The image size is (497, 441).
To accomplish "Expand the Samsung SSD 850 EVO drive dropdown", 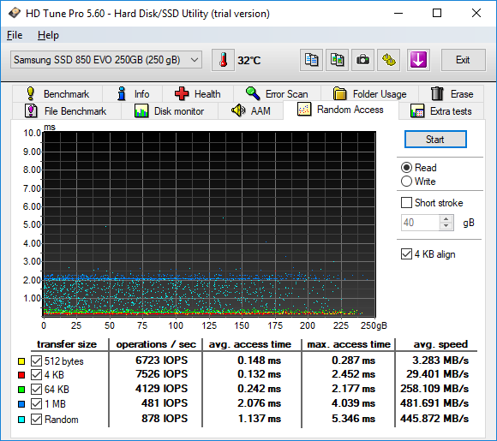I will (106, 60).
